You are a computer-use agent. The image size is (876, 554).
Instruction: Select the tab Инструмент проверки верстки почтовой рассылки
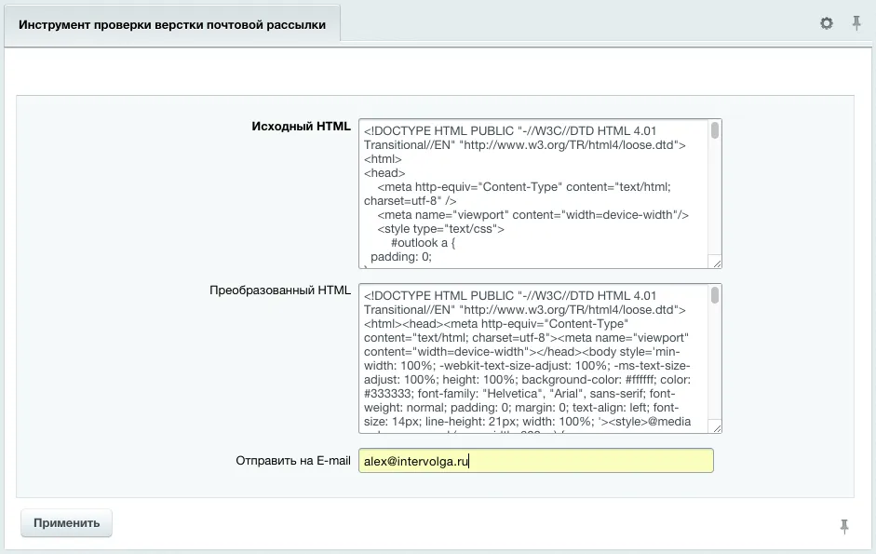point(172,25)
